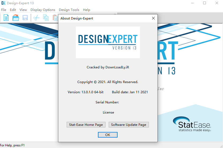Viewport: 223px width, 148px height.
Task: Open the File menu
Action: [4, 10]
